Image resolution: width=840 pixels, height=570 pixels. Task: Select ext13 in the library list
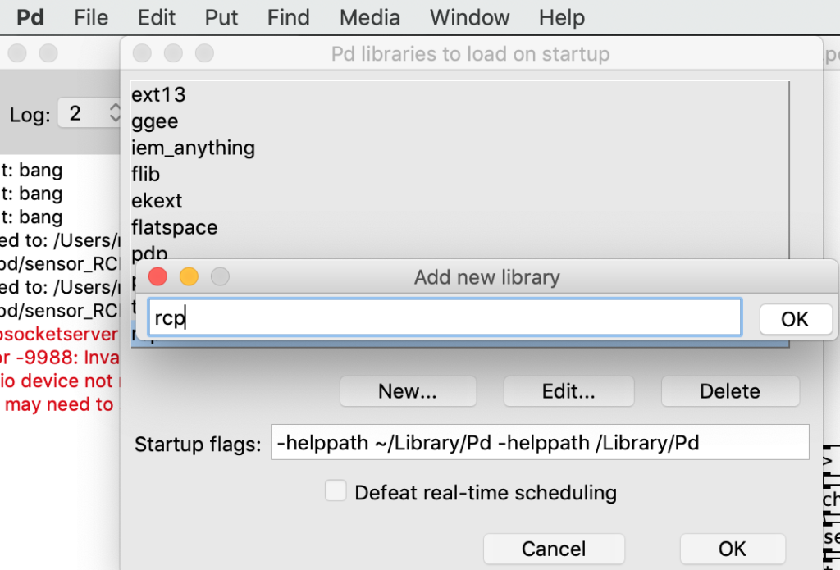pyautogui.click(x=459, y=95)
